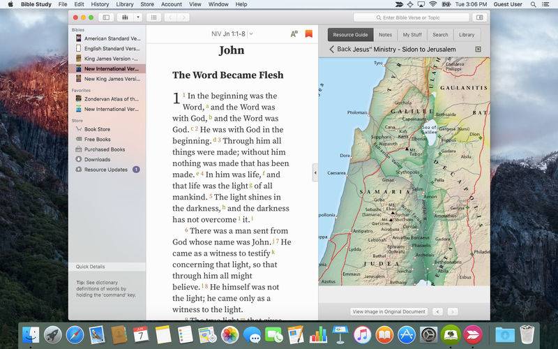Show the previous image with the arrow button

438,311
